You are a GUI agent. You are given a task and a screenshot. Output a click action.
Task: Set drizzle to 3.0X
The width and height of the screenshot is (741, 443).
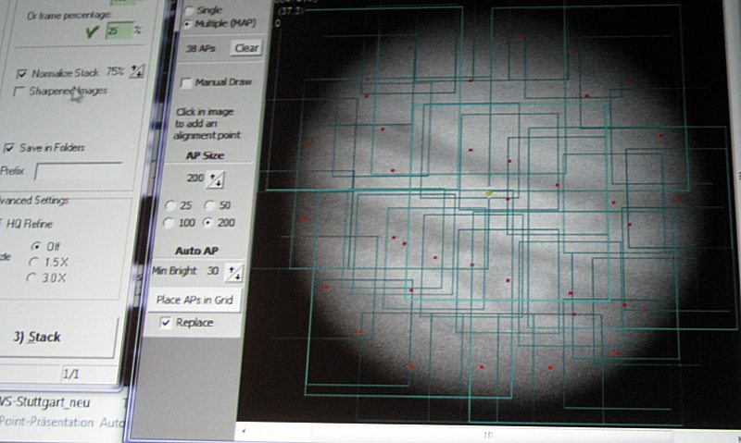[35, 277]
